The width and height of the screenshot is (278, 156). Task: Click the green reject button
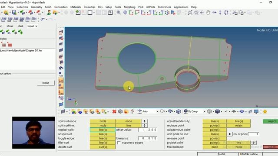271,121
